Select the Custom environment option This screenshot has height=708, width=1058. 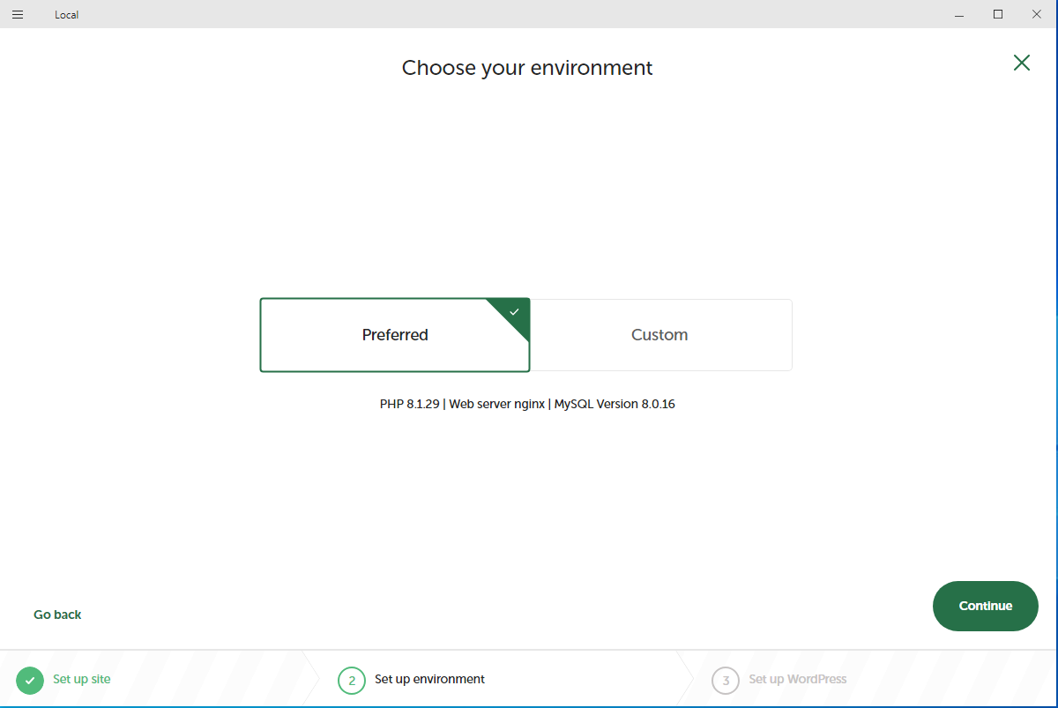[x=659, y=335]
